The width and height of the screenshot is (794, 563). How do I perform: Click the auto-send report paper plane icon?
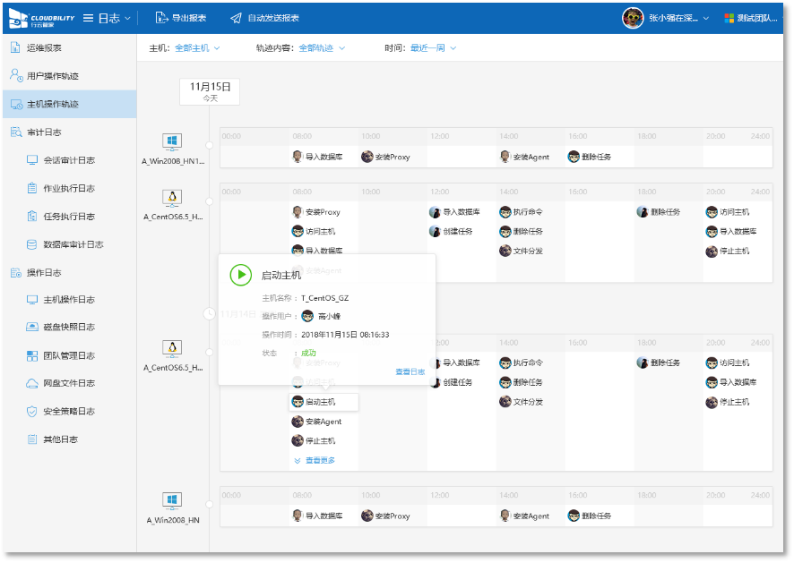tap(236, 18)
